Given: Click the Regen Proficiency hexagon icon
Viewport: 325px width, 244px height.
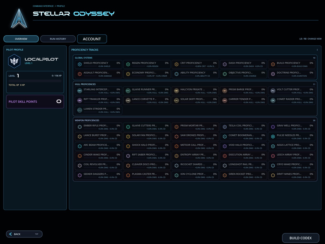Looking at the screenshot, I should (128, 64).
